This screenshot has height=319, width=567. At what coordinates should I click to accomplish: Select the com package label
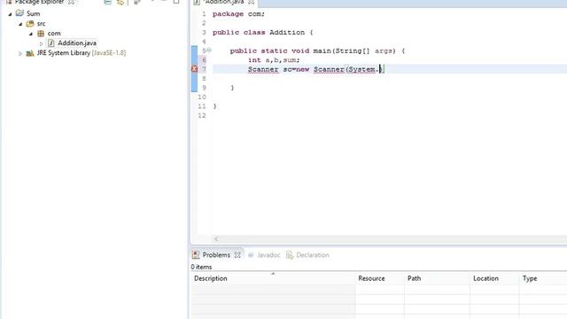pyautogui.click(x=54, y=34)
